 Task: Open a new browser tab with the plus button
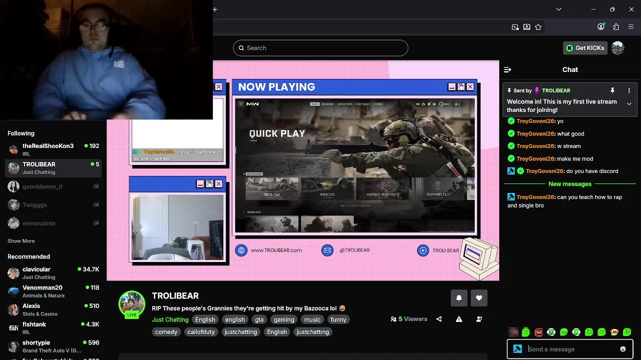click(215, 9)
